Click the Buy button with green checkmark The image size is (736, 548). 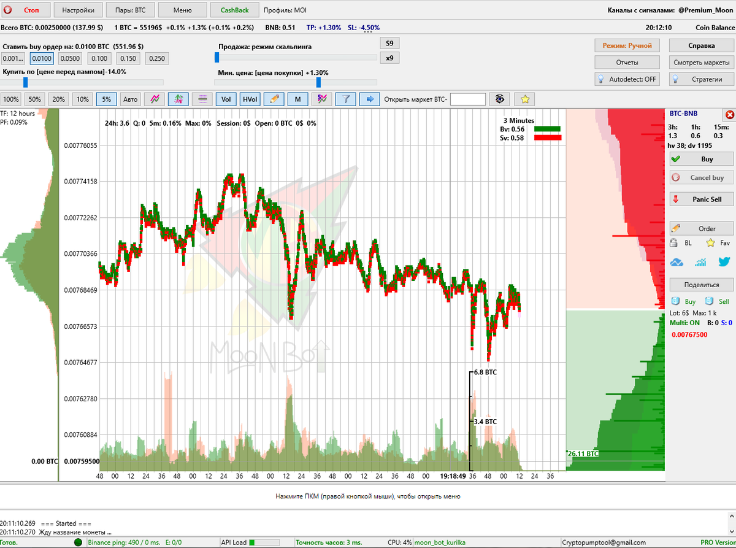(702, 159)
